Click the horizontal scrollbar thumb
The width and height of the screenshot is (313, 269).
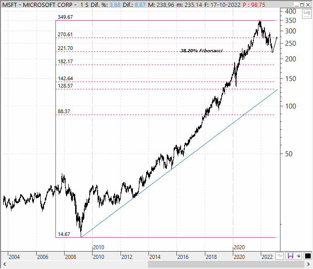click(226, 264)
